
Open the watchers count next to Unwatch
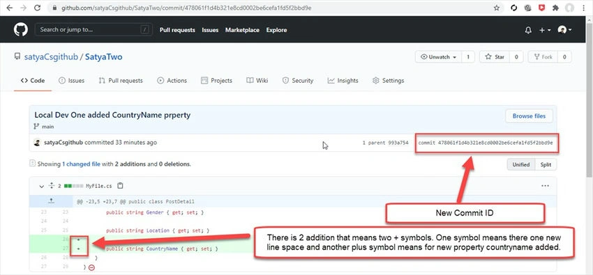(x=468, y=57)
